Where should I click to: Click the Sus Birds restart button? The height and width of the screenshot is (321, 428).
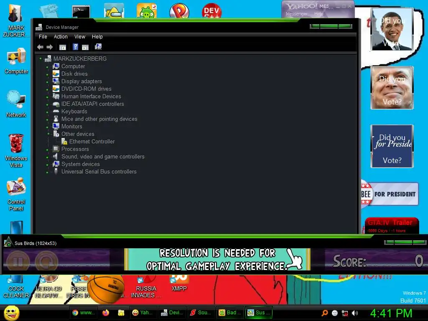pyautogui.click(x=46, y=261)
